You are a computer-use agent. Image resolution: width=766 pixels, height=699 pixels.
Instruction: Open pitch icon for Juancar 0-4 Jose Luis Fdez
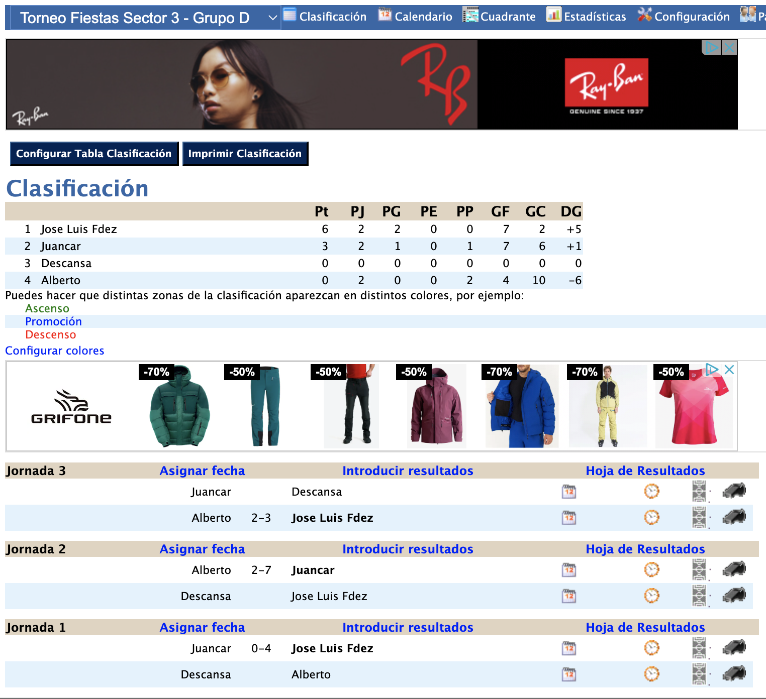pos(699,648)
